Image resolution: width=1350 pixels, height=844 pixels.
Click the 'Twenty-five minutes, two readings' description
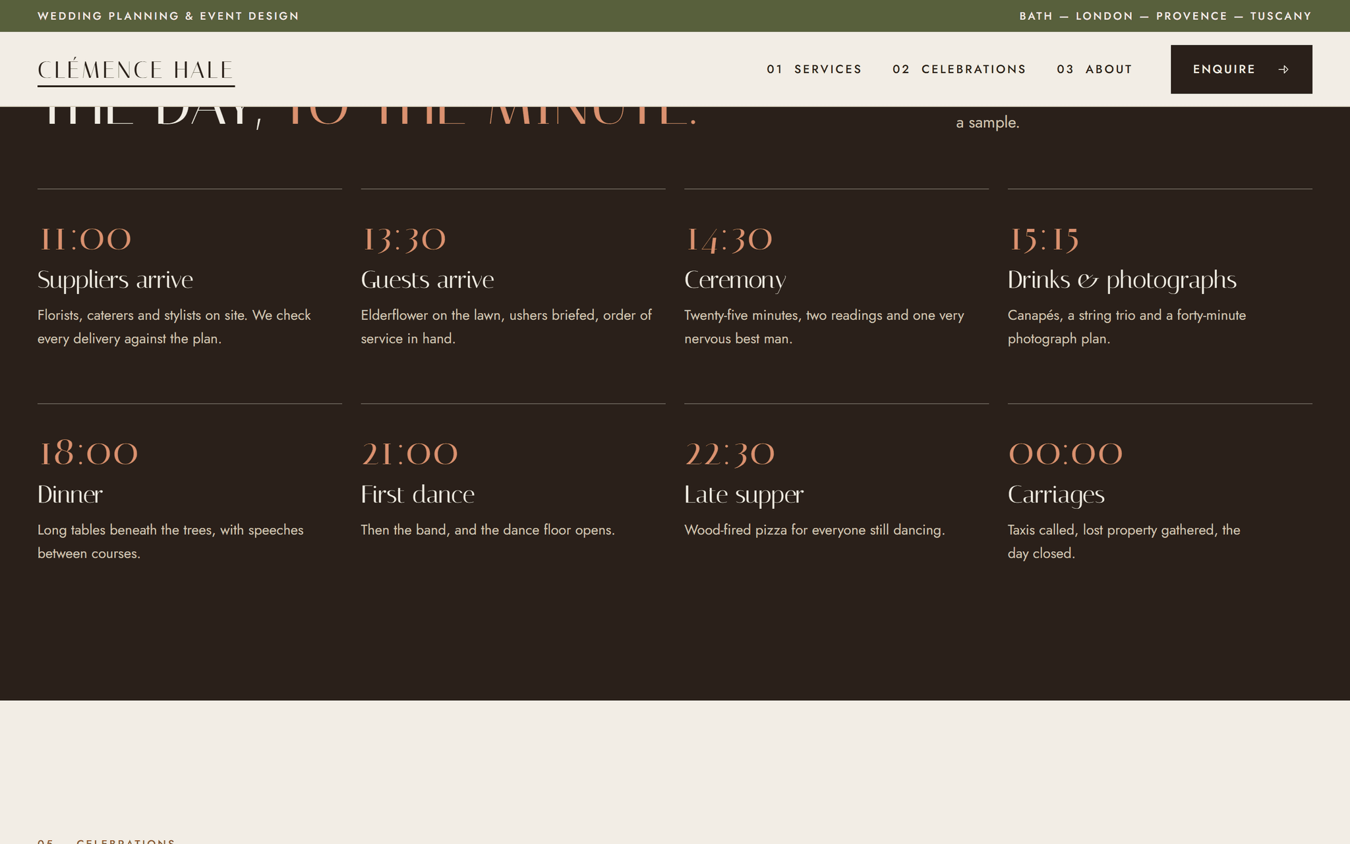[x=824, y=327]
